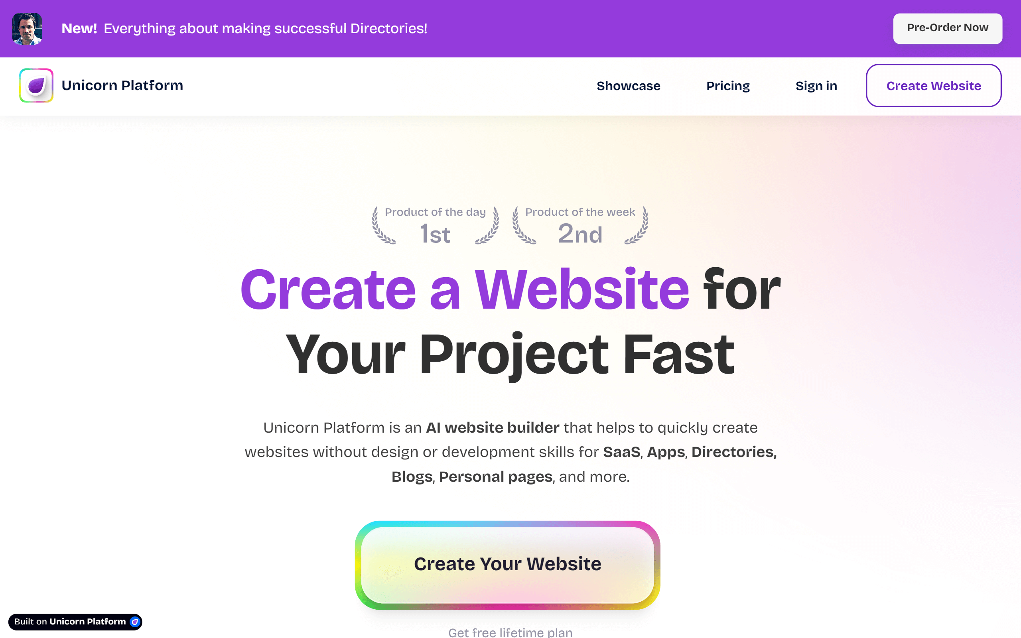Click the 'Sign in' link in navigation
The image size is (1021, 638).
tap(817, 86)
